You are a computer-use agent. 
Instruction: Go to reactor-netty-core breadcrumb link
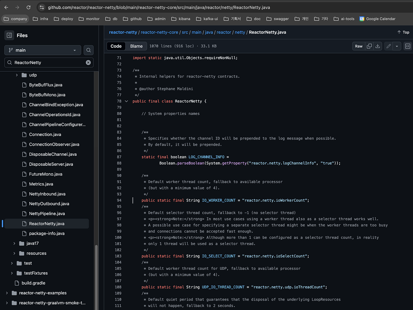click(159, 32)
